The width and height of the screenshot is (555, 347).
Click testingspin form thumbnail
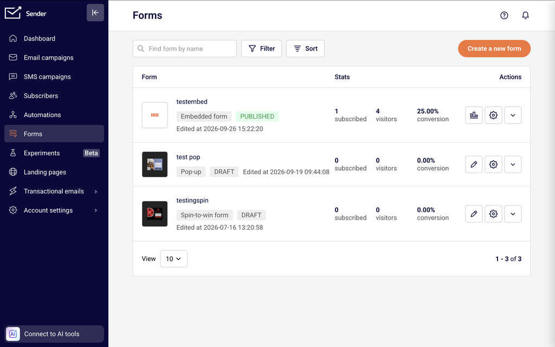[154, 214]
